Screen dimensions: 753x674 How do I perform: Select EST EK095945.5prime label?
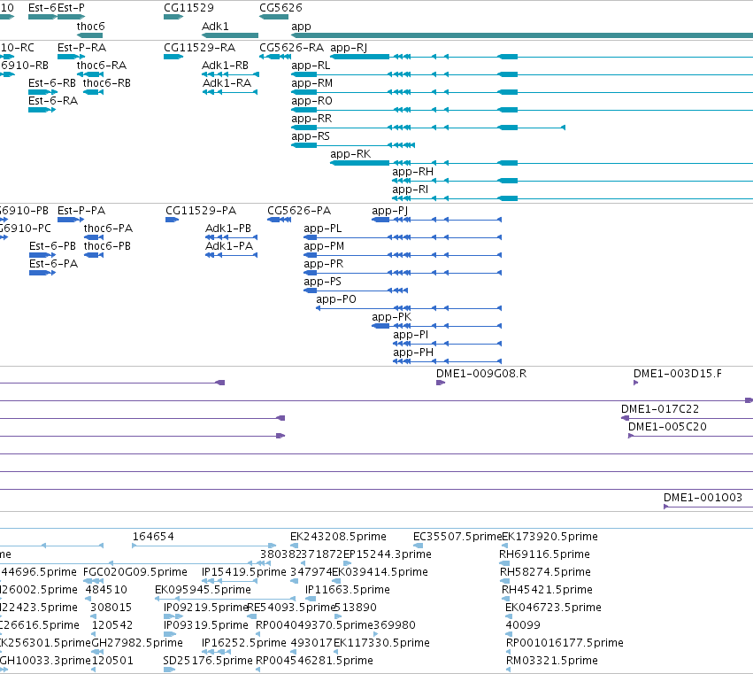(203, 590)
